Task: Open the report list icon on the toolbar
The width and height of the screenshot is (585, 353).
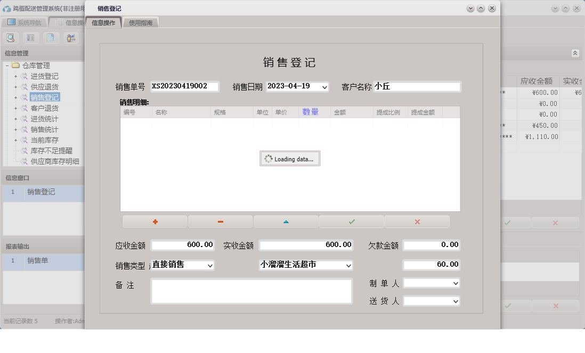Action: (x=31, y=38)
